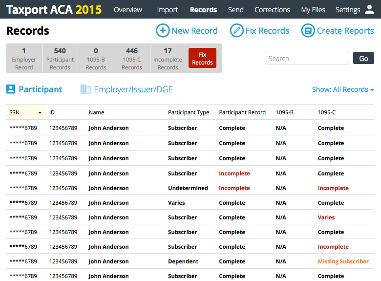Click the New Record link

click(x=194, y=31)
